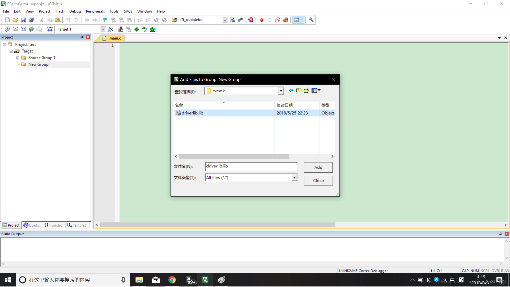The height and width of the screenshot is (287, 510).
Task: Go up one folder level in dialog
Action: click(x=299, y=90)
